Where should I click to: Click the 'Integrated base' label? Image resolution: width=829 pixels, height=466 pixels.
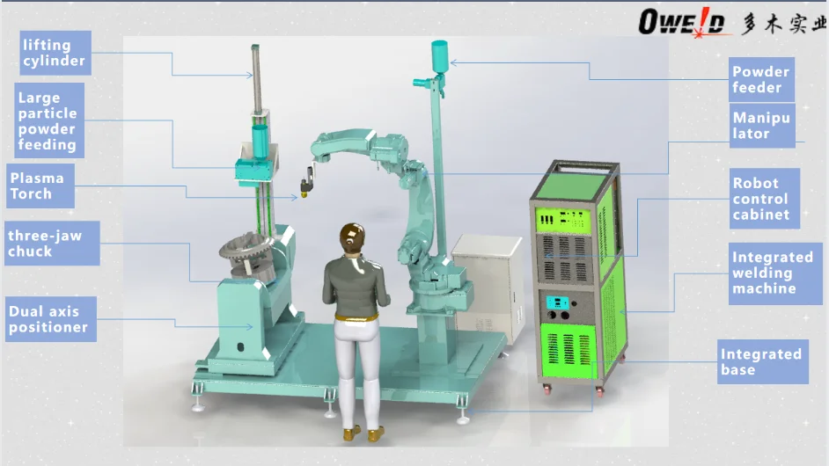764,362
